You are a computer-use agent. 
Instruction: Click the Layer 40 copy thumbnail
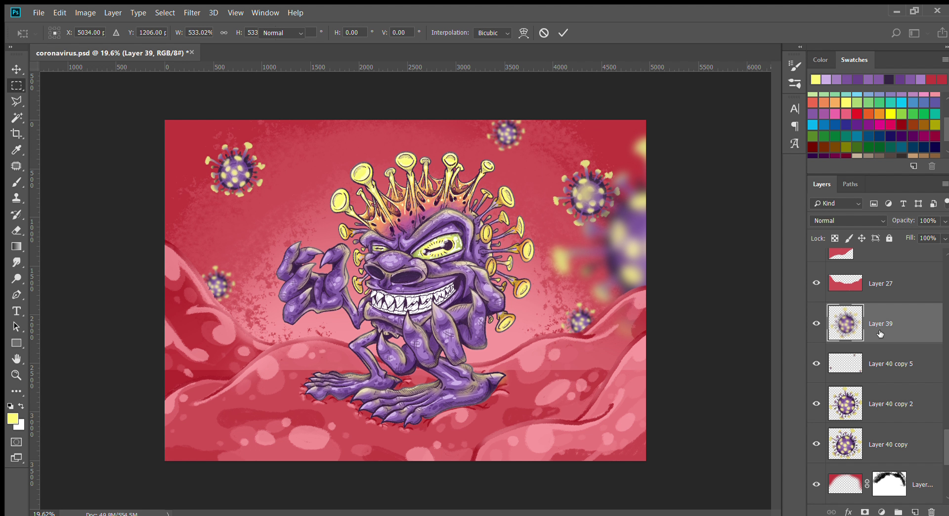[x=845, y=444]
